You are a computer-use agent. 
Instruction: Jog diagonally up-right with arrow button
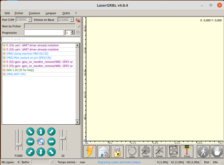(x=51, y=132)
